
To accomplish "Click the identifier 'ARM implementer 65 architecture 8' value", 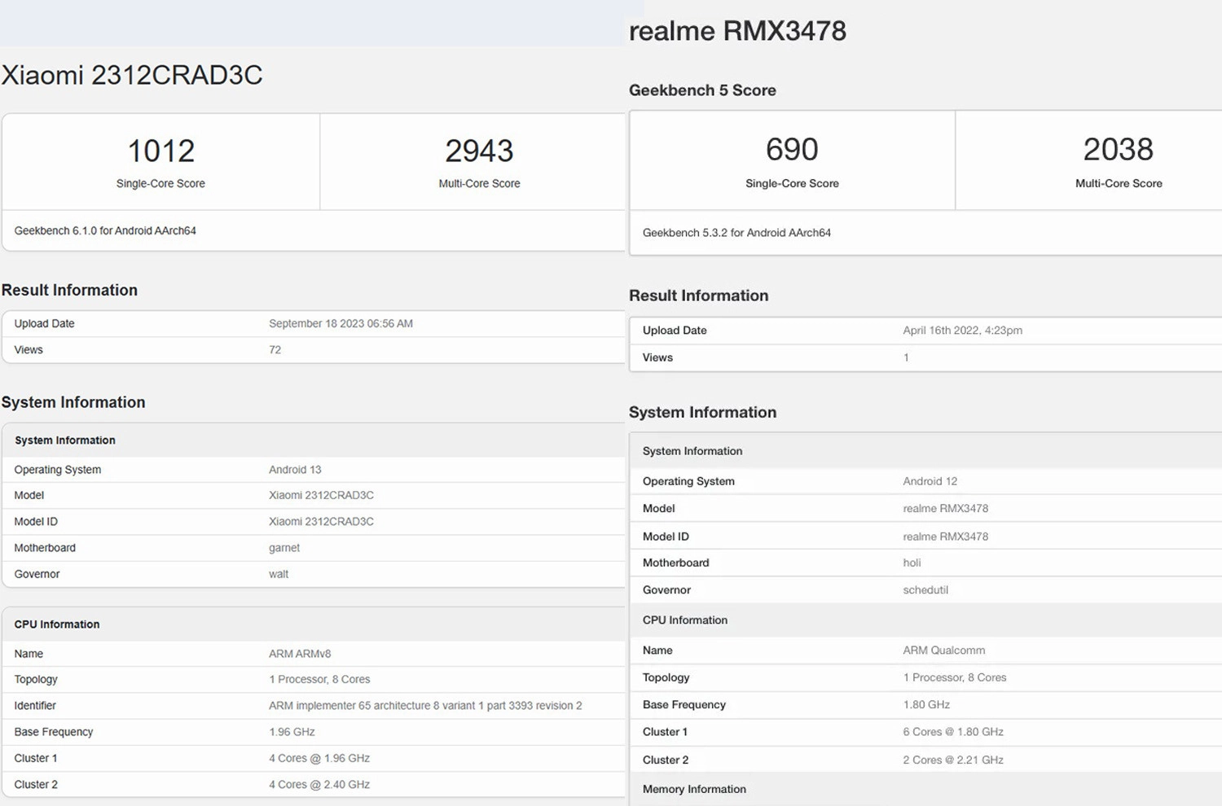I will pyautogui.click(x=425, y=706).
